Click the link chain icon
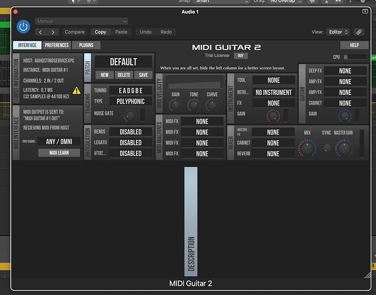Viewport: 376px width, 295px height. tap(359, 32)
